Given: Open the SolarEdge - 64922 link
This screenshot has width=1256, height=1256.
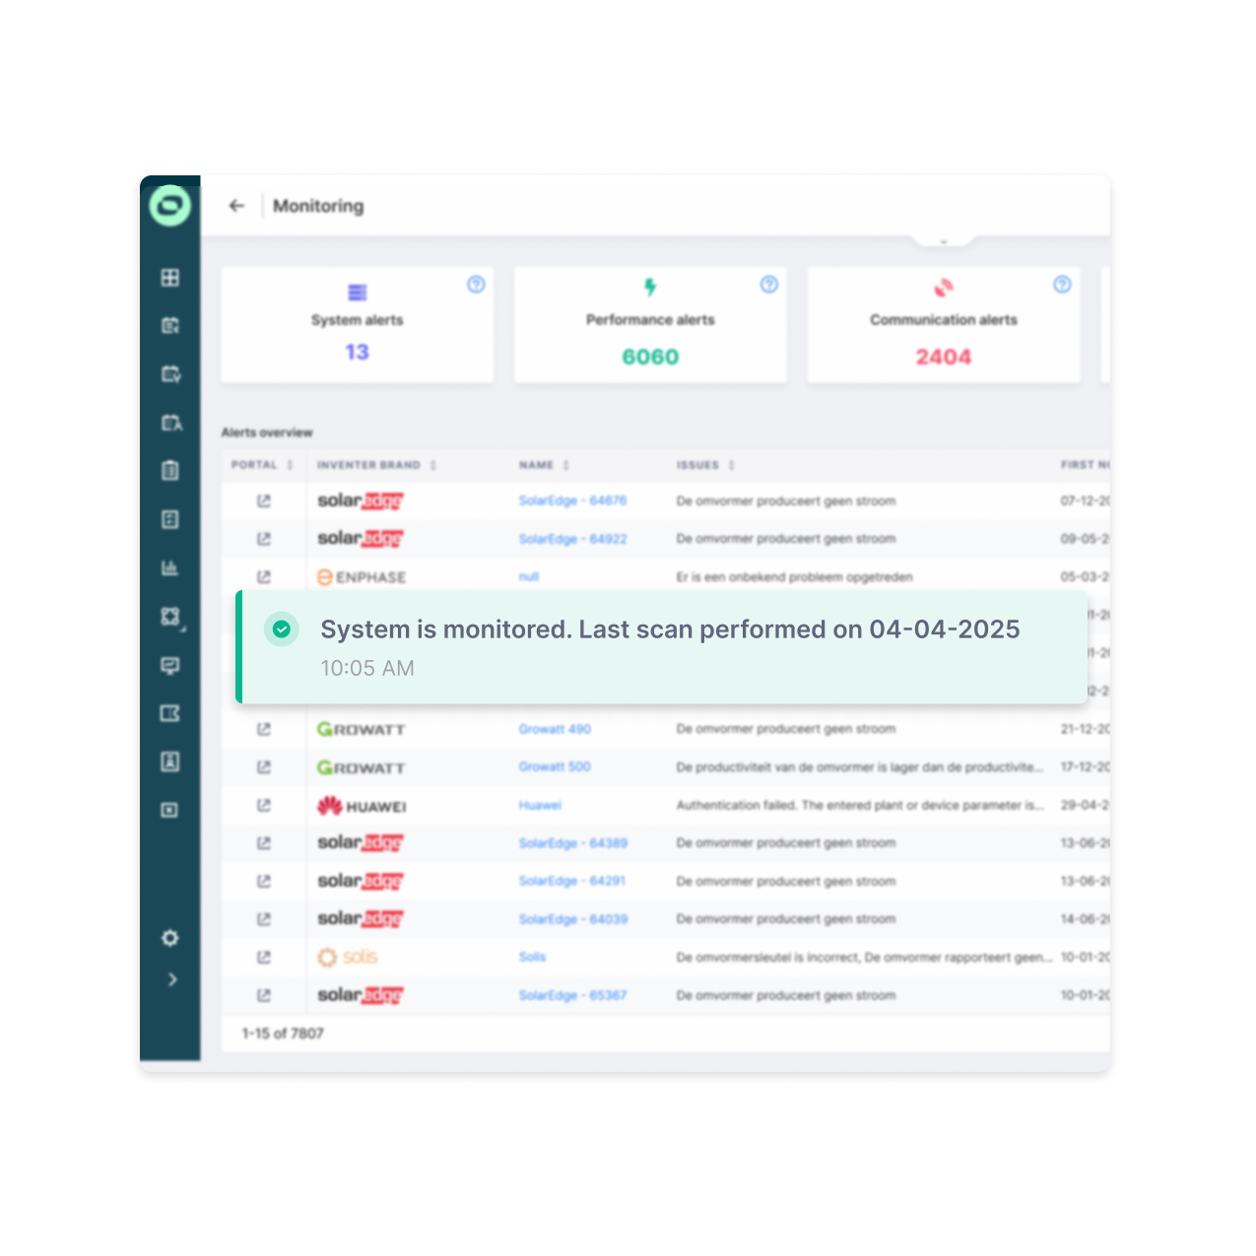Looking at the screenshot, I should 572,539.
